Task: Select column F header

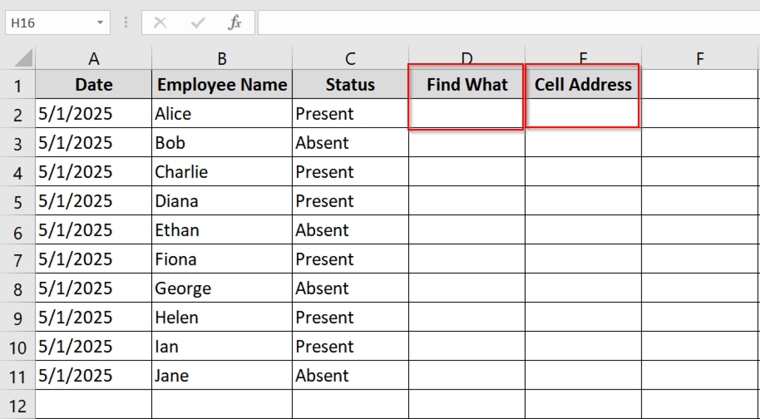Action: (700, 58)
